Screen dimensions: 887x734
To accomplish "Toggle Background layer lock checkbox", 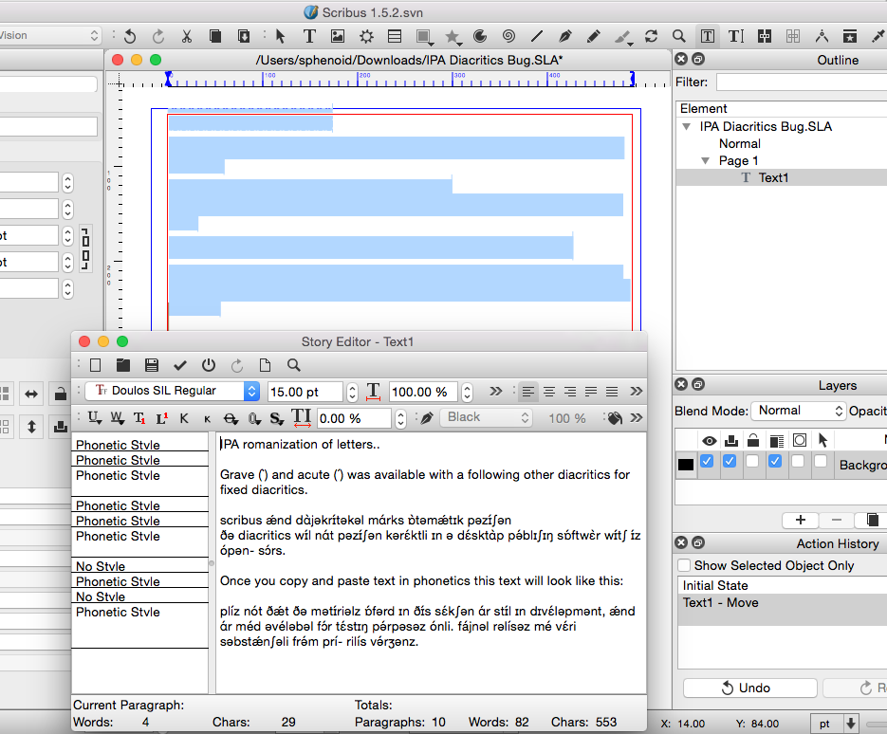I will 753,462.
